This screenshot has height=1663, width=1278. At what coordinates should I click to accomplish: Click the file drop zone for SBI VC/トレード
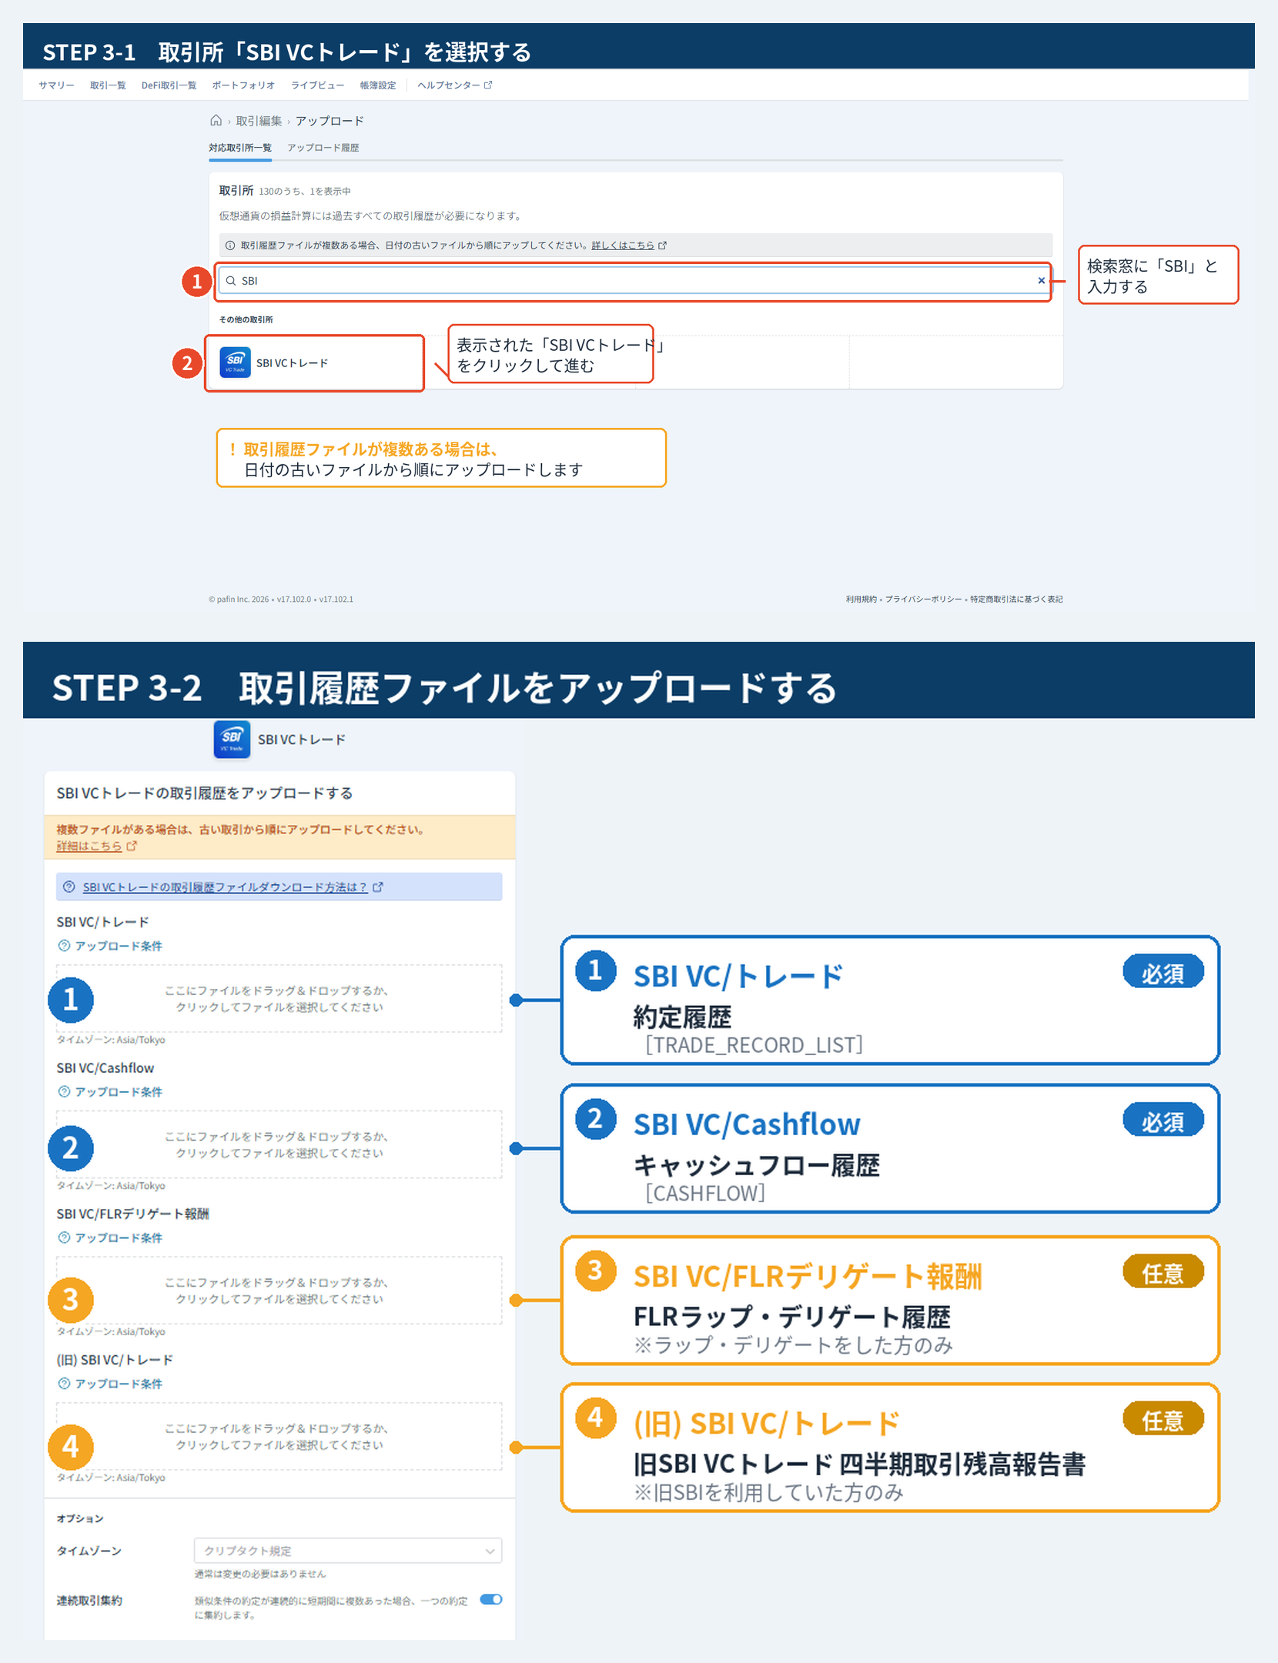coord(279,999)
